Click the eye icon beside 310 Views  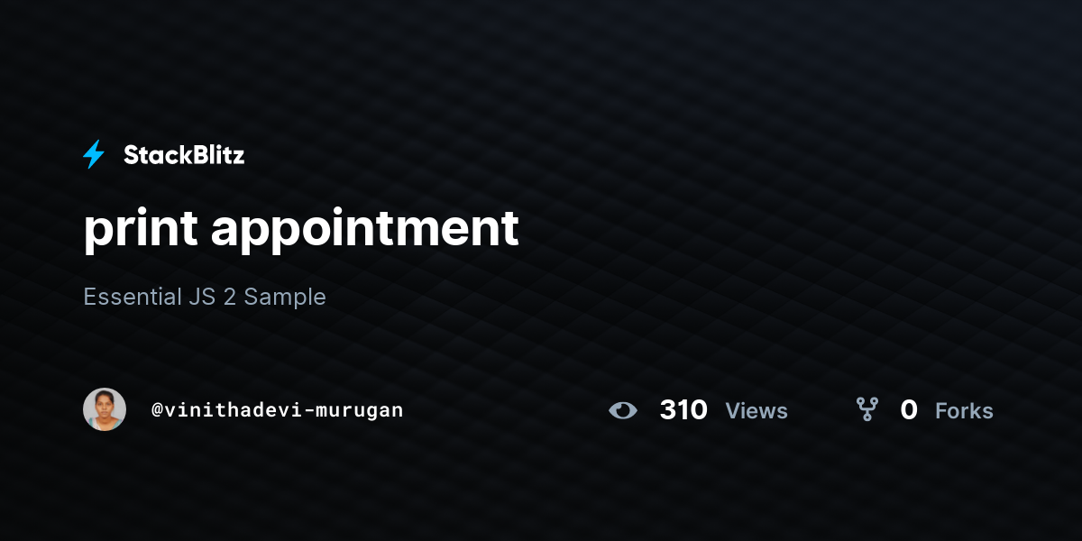coord(623,410)
